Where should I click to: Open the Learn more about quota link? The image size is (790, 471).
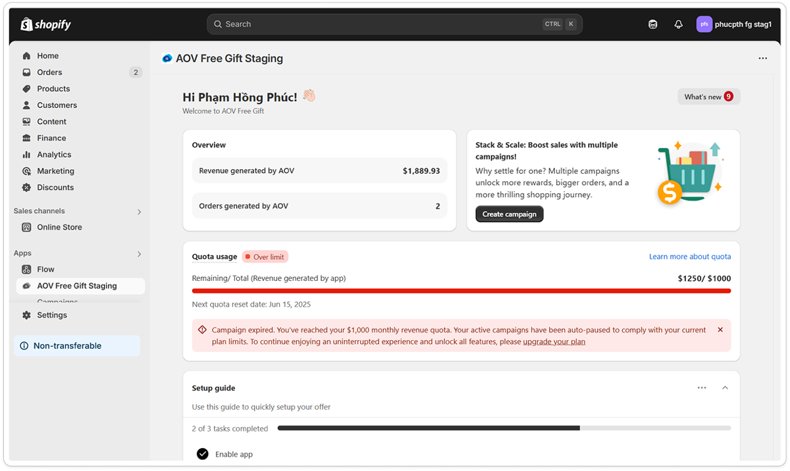690,257
